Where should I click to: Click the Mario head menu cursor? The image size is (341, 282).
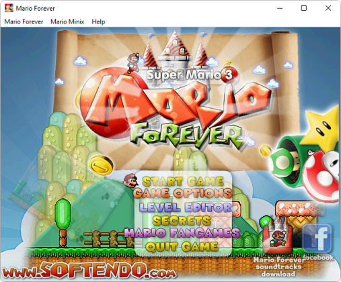(x=130, y=181)
